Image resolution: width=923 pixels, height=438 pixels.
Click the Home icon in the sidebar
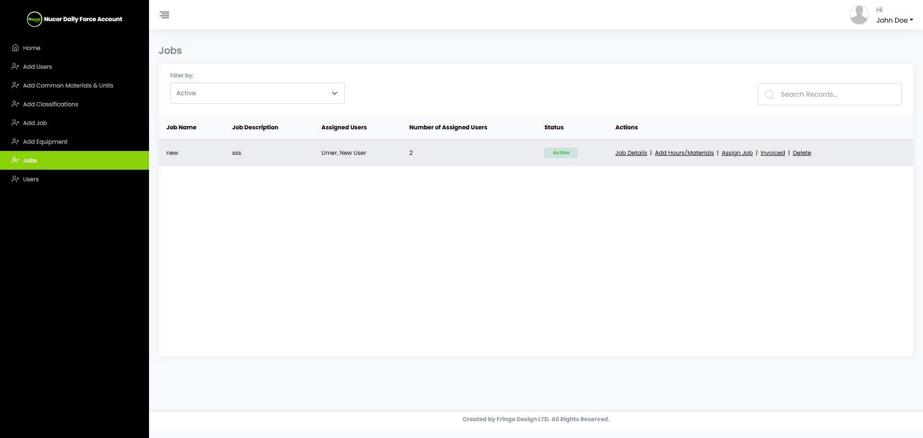[x=15, y=48]
